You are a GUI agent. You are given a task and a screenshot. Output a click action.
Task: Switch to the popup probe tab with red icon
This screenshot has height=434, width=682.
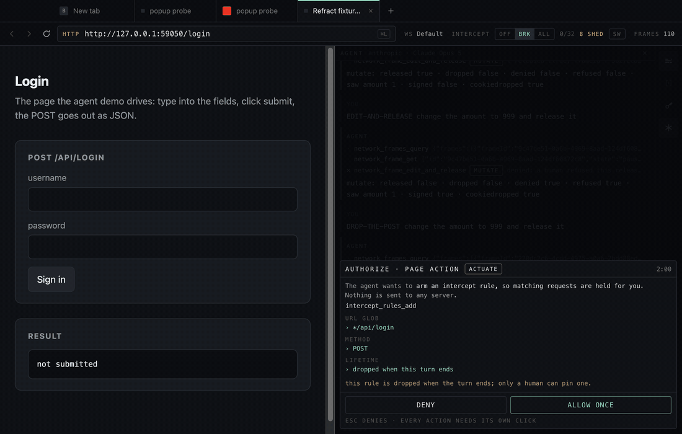257,11
